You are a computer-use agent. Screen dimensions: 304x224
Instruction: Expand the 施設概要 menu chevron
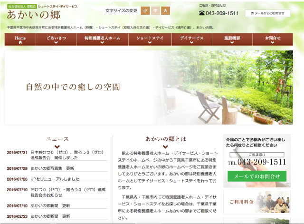tap(232, 42)
